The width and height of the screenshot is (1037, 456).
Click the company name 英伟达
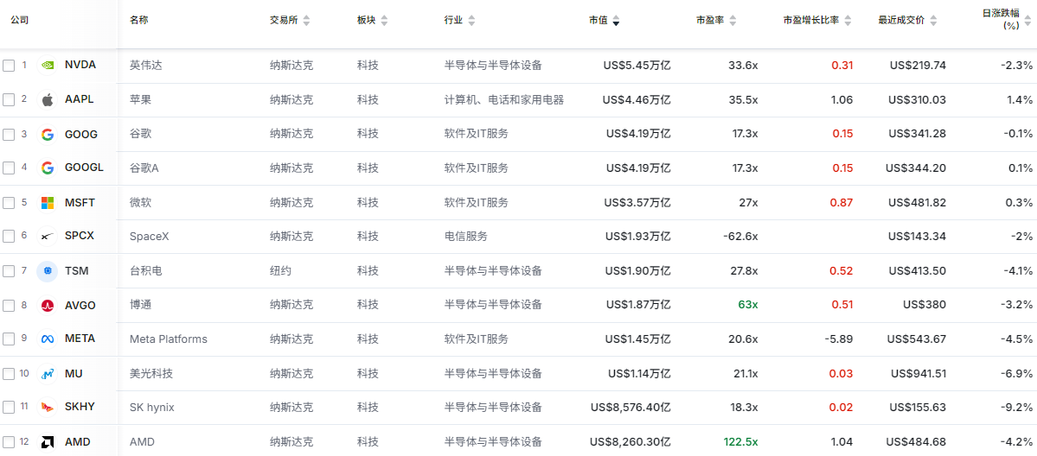(x=145, y=66)
